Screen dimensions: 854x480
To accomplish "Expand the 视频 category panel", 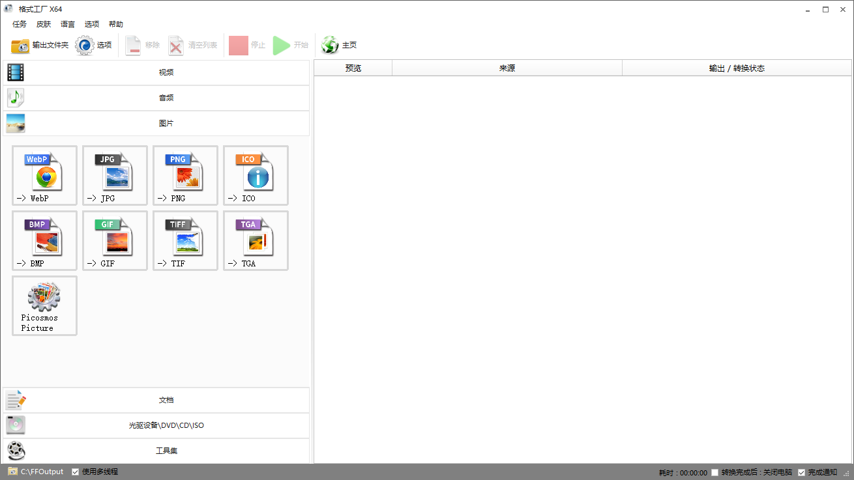I will (166, 72).
